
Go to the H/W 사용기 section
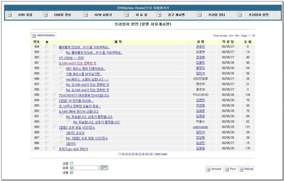pyautogui.click(x=103, y=15)
